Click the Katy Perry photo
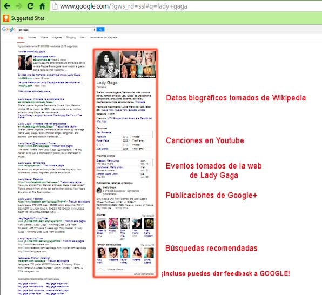322x295 pixels. (x=102, y=253)
